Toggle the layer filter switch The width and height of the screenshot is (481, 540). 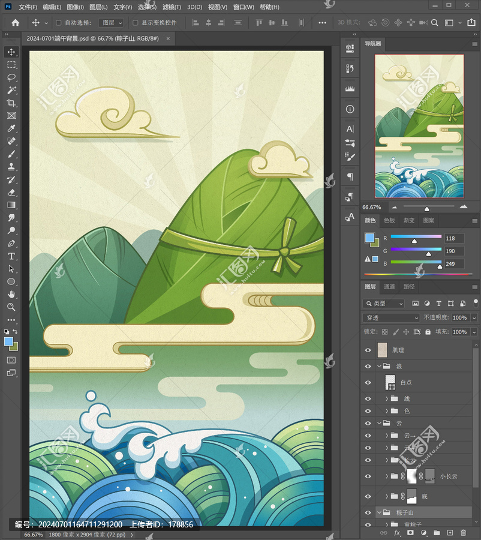click(476, 303)
